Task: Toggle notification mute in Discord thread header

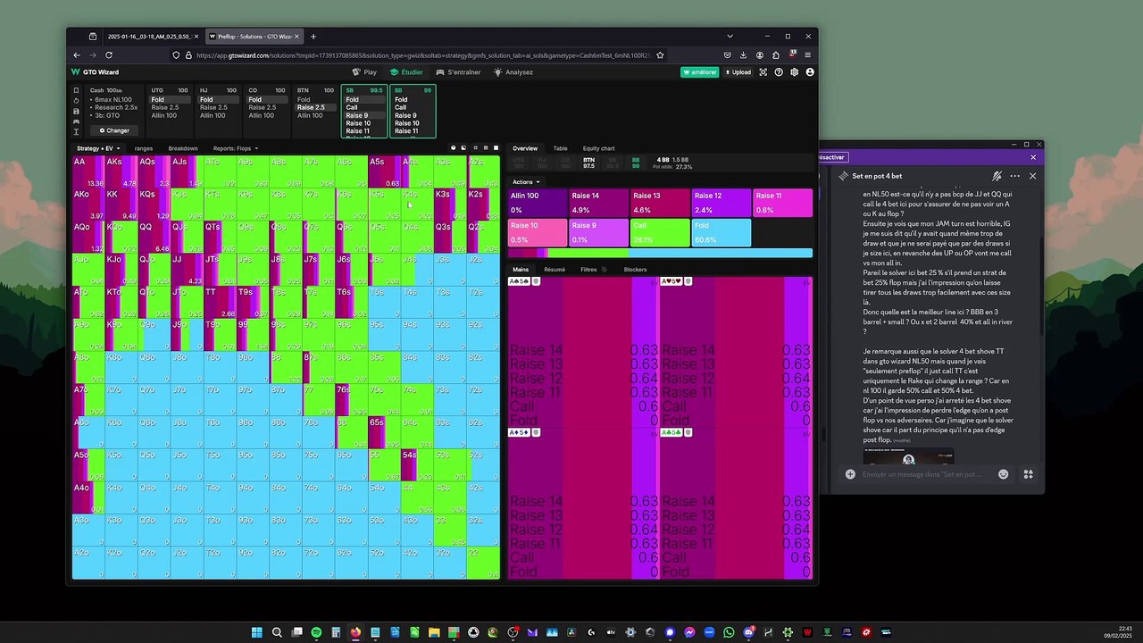Action: click(997, 176)
